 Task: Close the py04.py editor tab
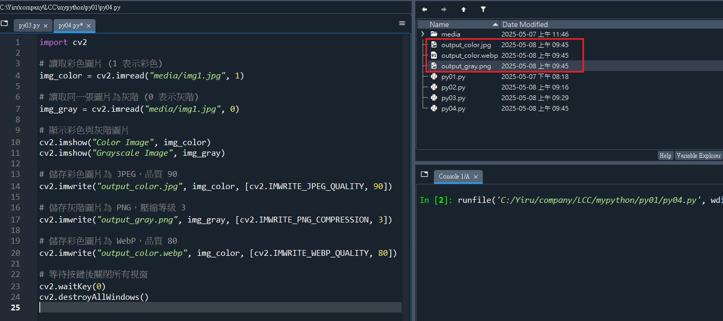[x=89, y=26]
